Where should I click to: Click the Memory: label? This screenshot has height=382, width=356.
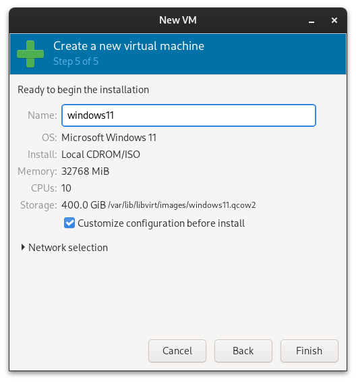(37, 171)
